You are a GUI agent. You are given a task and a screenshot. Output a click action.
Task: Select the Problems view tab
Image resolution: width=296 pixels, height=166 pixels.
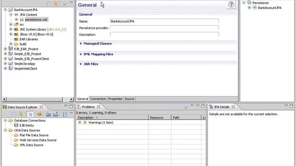pos(88,107)
